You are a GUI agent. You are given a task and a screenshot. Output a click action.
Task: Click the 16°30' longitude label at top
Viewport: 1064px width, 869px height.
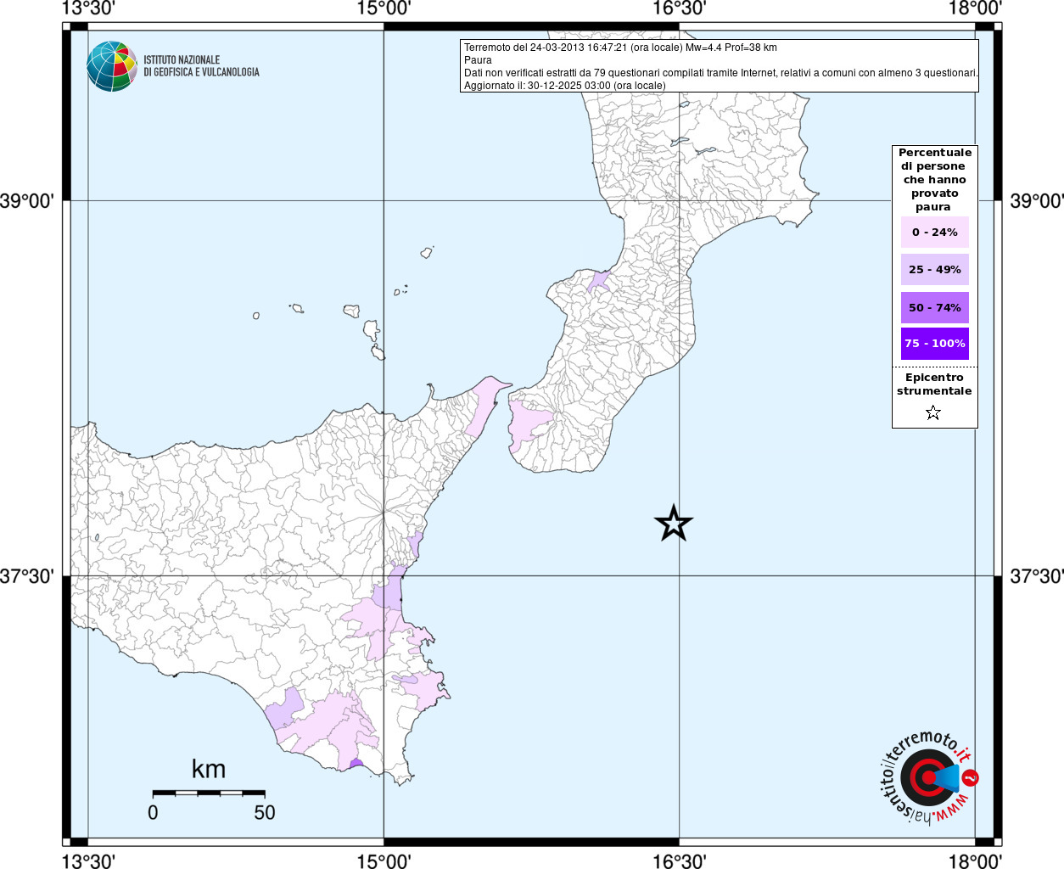tap(679, 8)
